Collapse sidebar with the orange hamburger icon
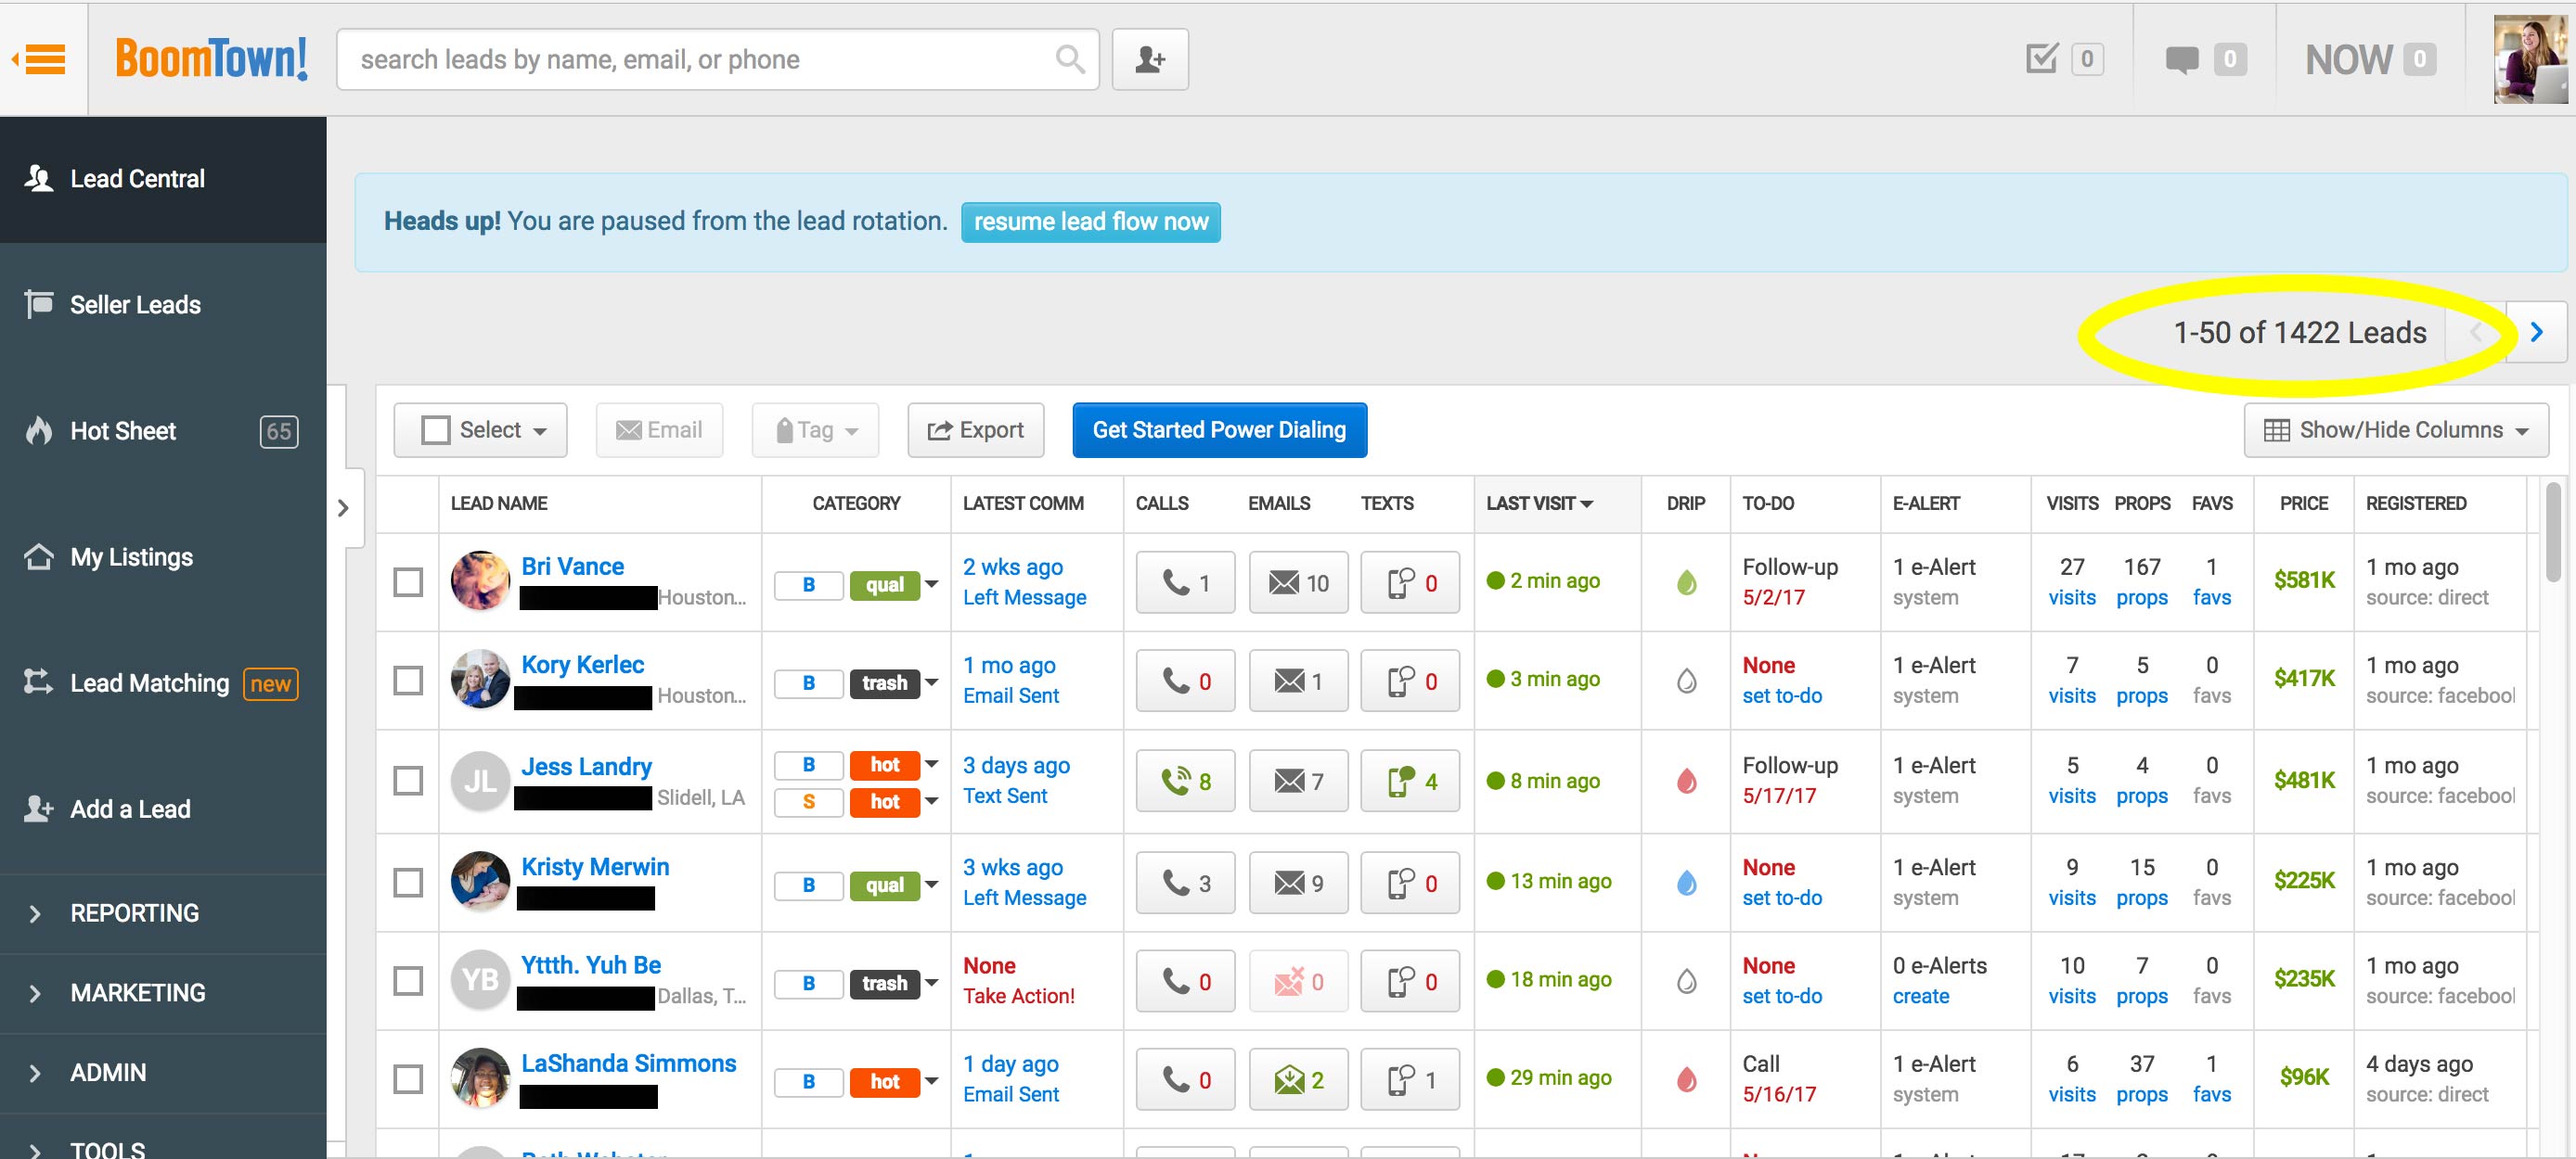Screen dimensions: 2576x1159 (x=41, y=59)
